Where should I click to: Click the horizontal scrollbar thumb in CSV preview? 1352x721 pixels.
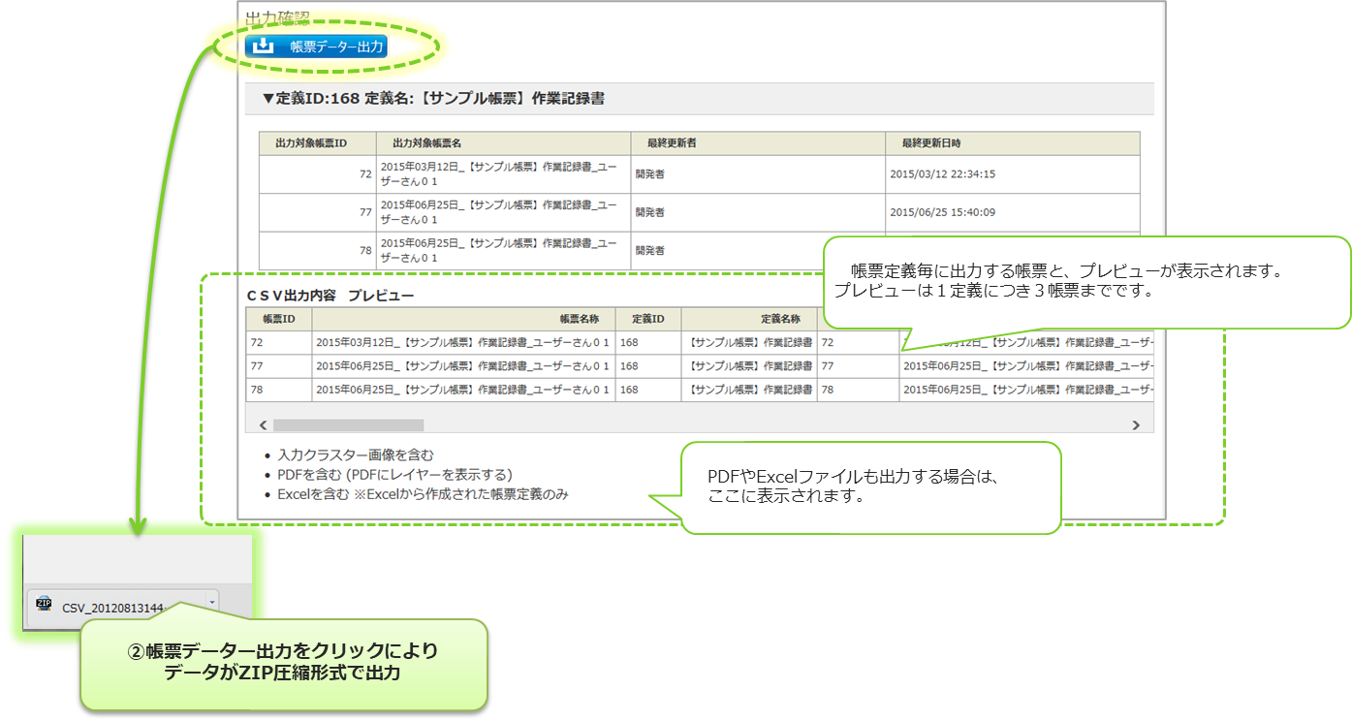tap(348, 424)
